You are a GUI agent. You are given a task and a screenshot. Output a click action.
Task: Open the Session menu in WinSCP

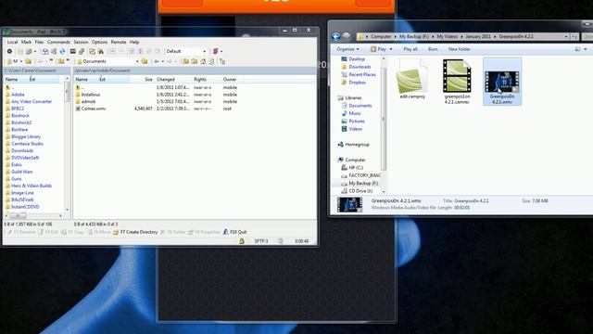point(81,42)
